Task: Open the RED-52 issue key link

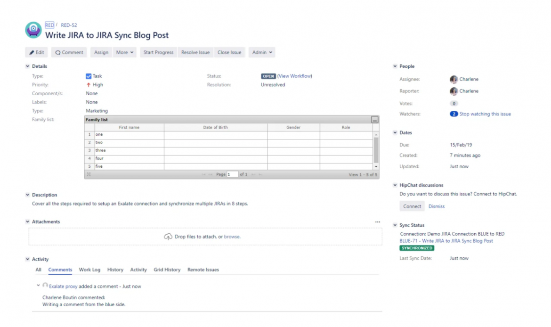Action: (x=69, y=25)
